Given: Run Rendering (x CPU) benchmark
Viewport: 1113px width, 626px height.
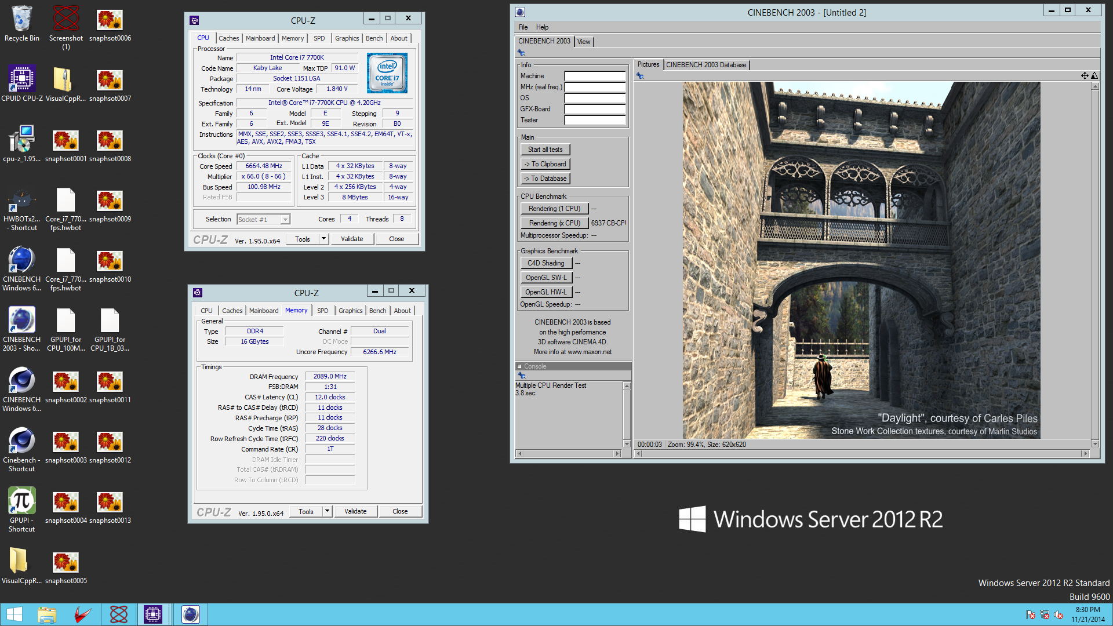Looking at the screenshot, I should 555,223.
